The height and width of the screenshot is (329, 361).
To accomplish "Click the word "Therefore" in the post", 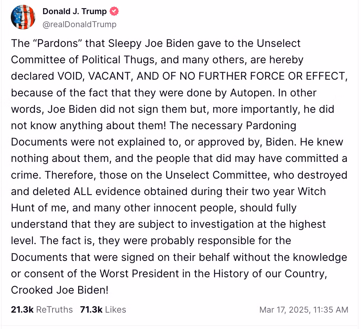I will pos(69,175).
